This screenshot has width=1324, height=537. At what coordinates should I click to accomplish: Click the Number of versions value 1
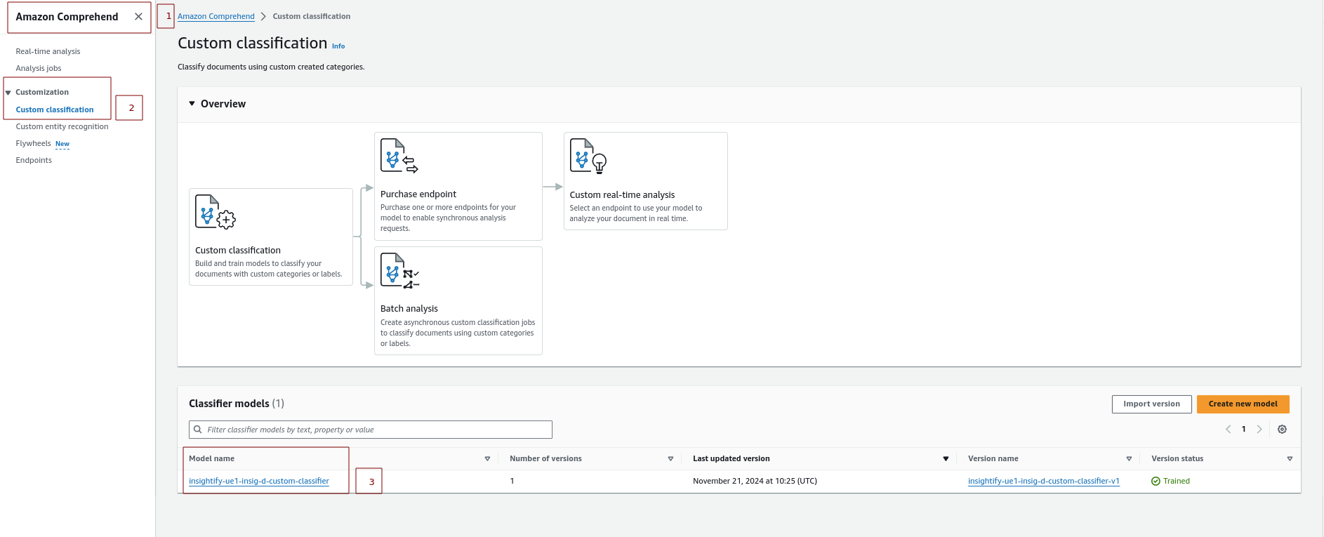[512, 482]
